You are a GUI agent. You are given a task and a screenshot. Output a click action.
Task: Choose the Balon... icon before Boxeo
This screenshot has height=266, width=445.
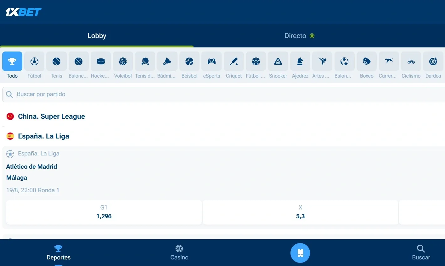344,61
